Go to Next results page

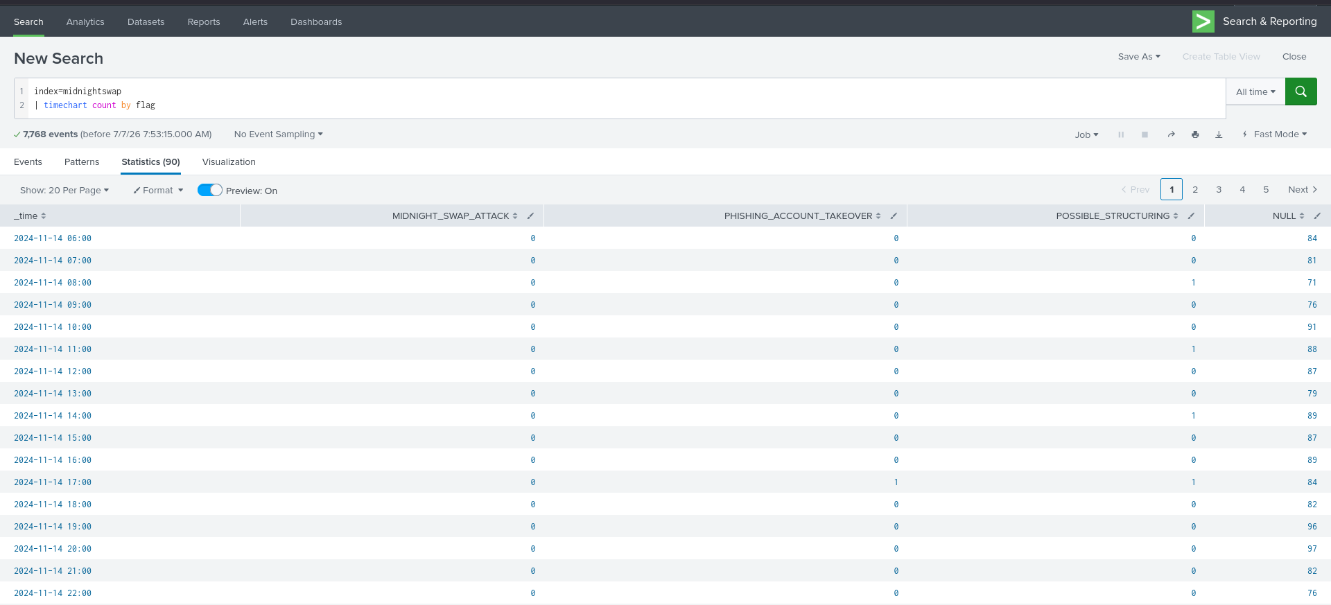(x=1303, y=189)
